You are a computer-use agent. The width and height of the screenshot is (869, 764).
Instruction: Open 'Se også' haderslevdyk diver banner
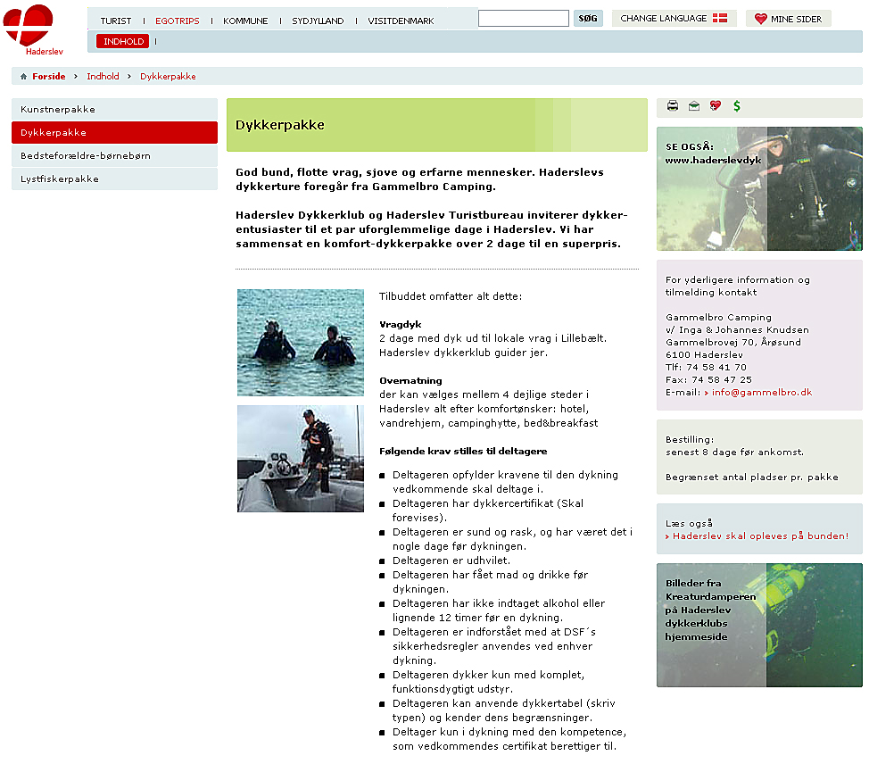(759, 188)
